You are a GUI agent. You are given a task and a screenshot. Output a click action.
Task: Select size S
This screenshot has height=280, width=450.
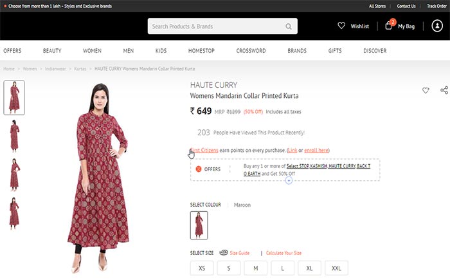click(229, 268)
